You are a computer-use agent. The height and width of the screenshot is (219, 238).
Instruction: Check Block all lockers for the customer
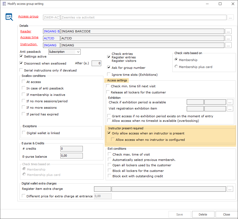click(110, 171)
